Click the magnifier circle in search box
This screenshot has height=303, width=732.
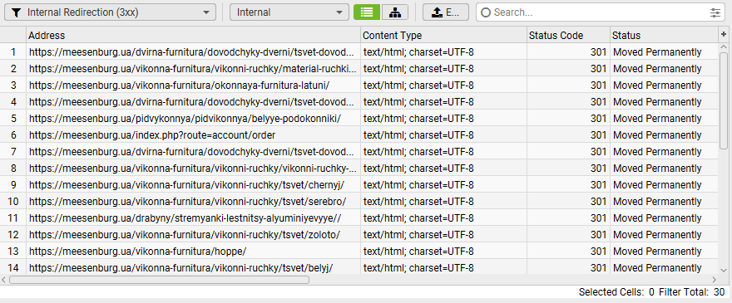(x=486, y=12)
